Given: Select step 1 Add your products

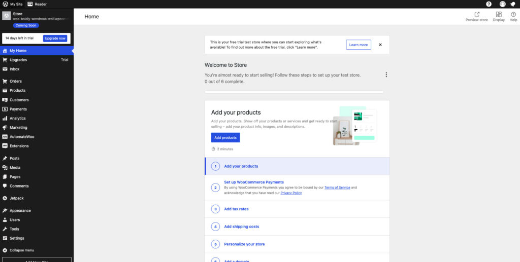Looking at the screenshot, I should (x=297, y=166).
